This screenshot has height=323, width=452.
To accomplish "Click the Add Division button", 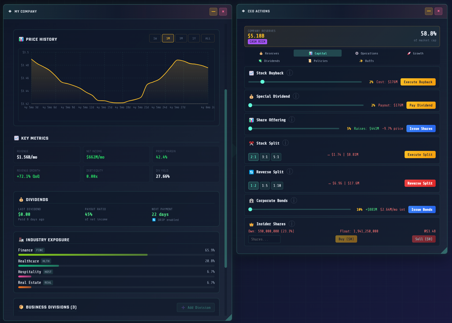I will (x=196, y=307).
